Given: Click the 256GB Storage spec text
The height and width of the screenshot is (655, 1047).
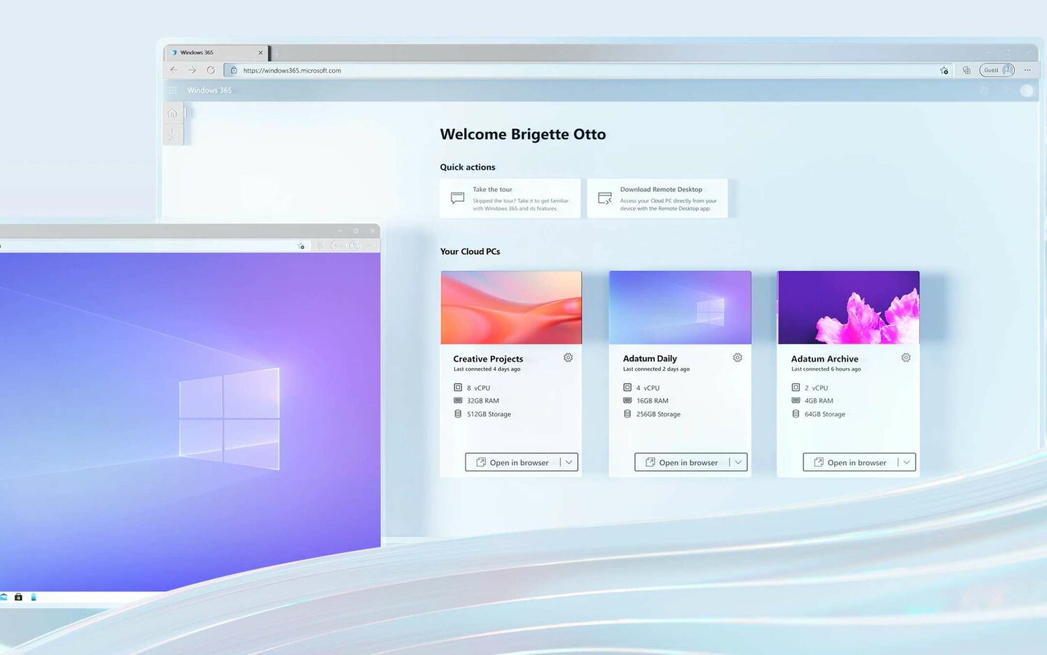Looking at the screenshot, I should (x=658, y=414).
